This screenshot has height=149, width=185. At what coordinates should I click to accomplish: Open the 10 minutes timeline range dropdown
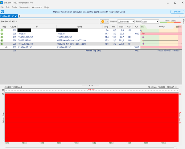[177, 87]
